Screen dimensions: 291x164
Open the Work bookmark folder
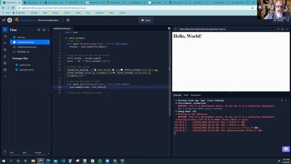[110, 13]
